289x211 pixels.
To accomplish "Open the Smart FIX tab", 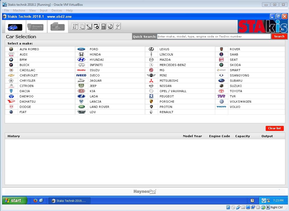I will click(37, 27).
